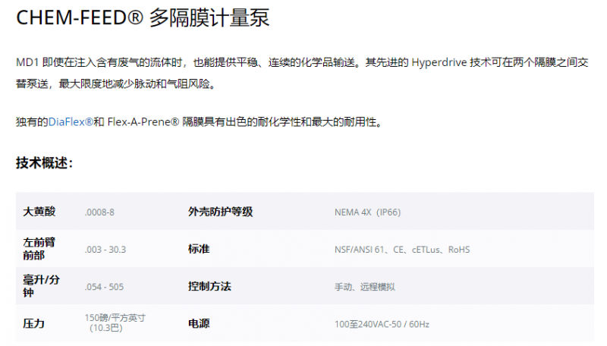The image size is (607, 346).
Task: Click the .0008-8 value cell
Action: click(99, 212)
